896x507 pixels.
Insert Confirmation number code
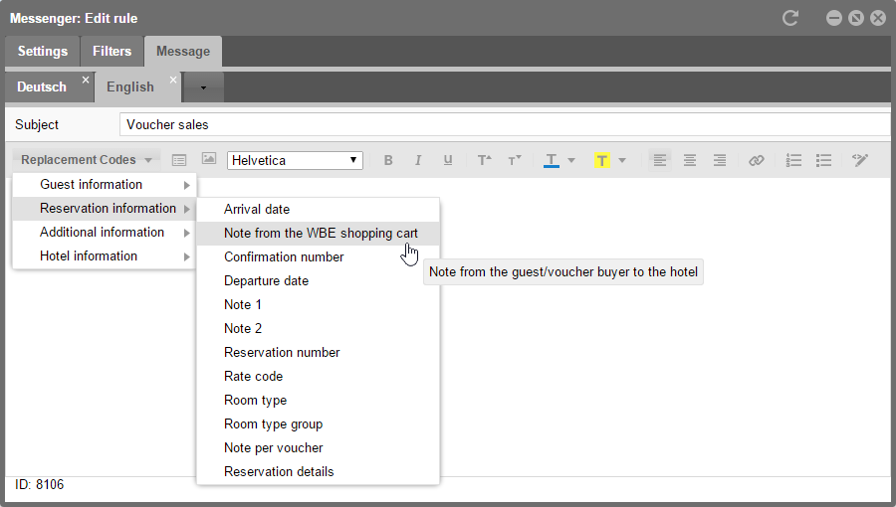[318, 257]
